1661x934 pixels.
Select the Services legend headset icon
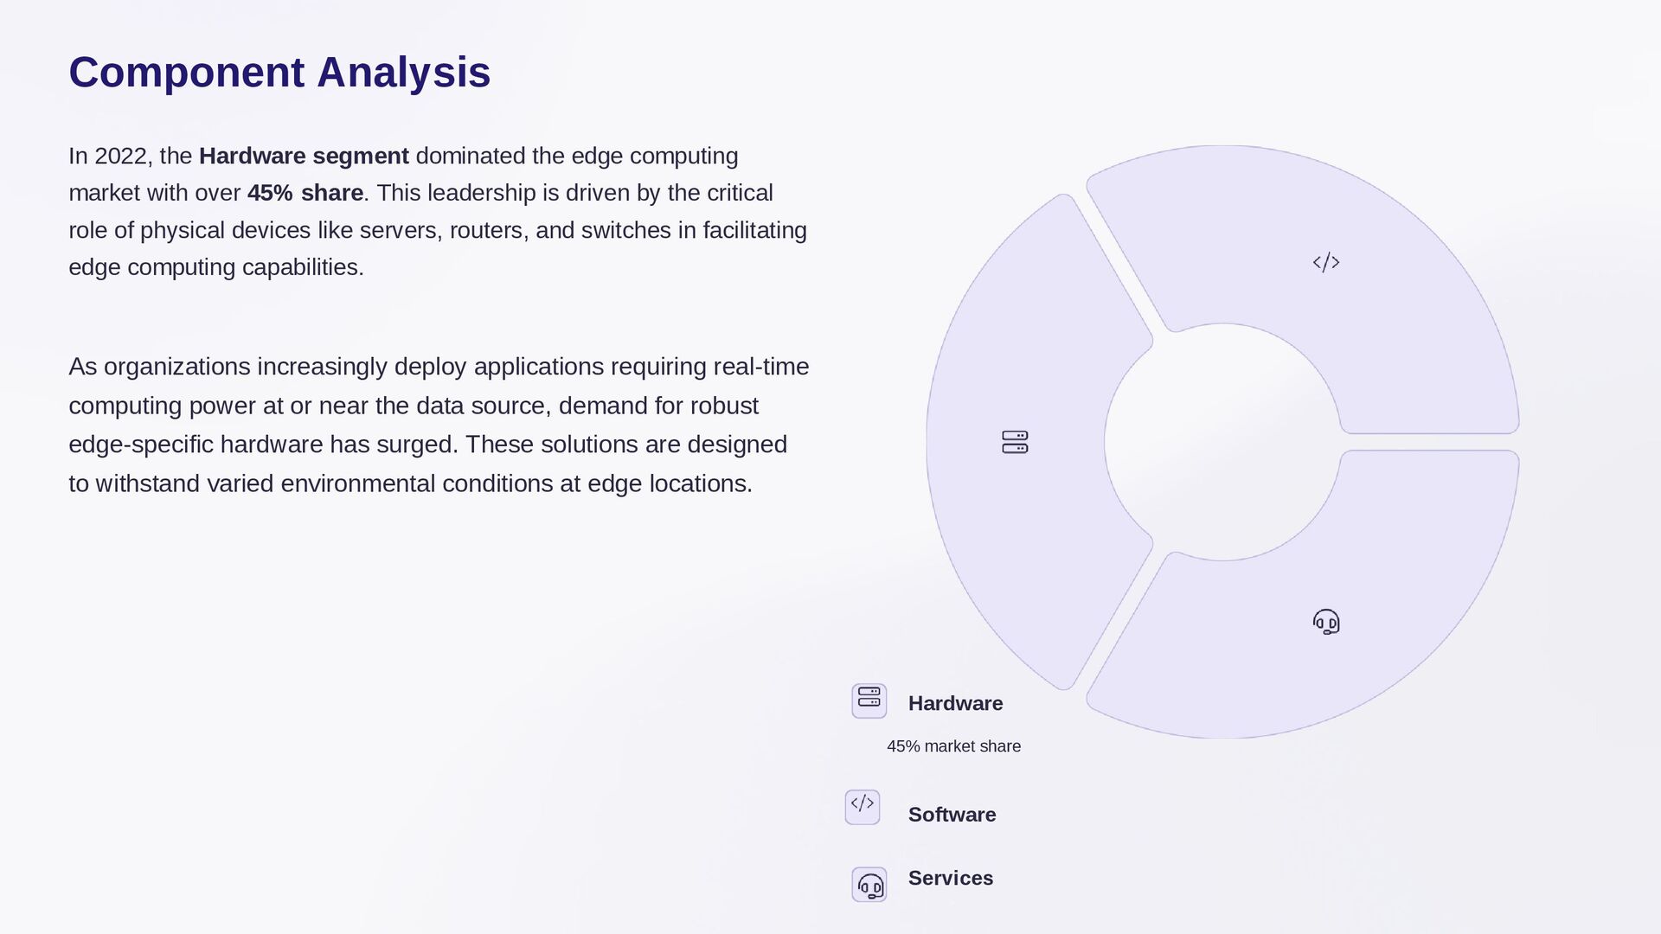pyautogui.click(x=869, y=885)
